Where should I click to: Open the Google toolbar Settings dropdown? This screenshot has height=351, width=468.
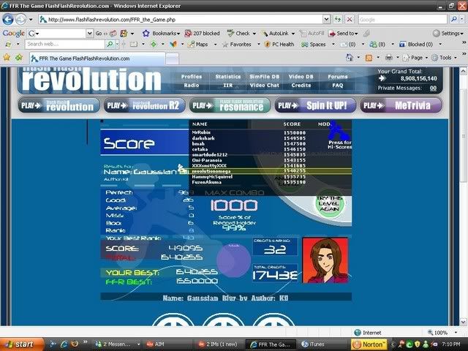(x=447, y=33)
